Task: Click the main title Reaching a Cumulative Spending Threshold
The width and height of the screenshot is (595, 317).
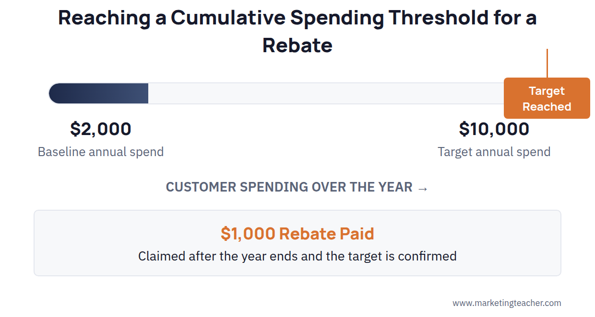Action: [x=297, y=32]
